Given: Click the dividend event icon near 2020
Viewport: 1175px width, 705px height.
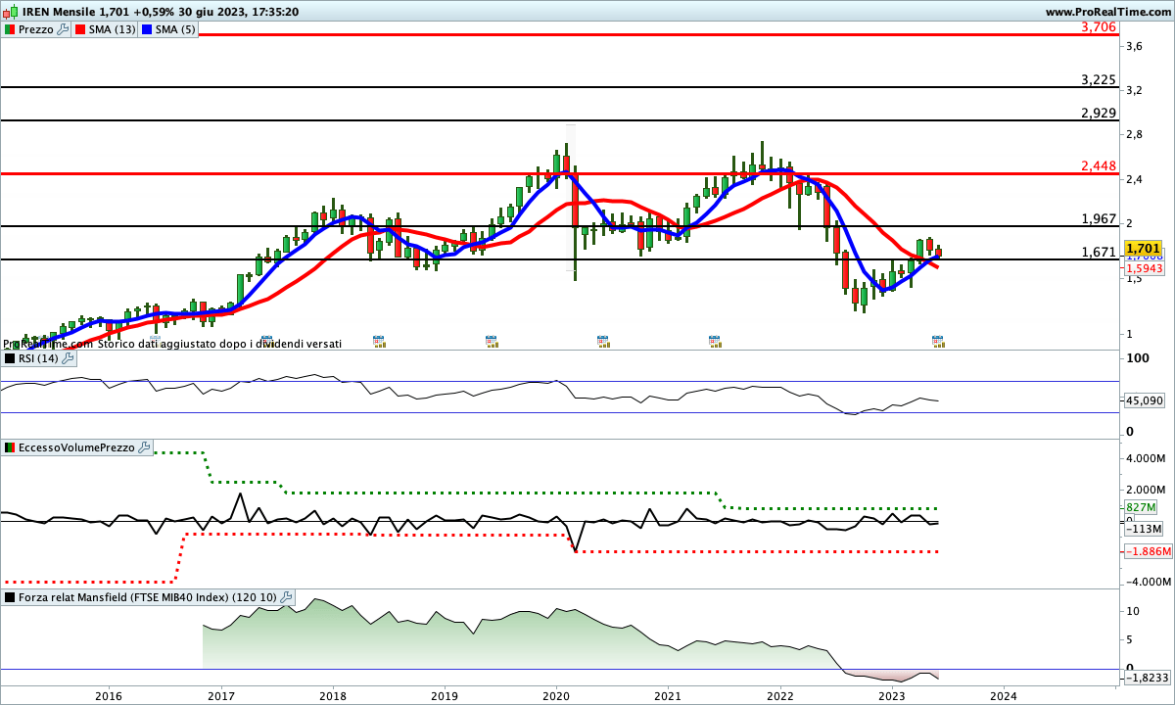Looking at the screenshot, I should [x=603, y=341].
